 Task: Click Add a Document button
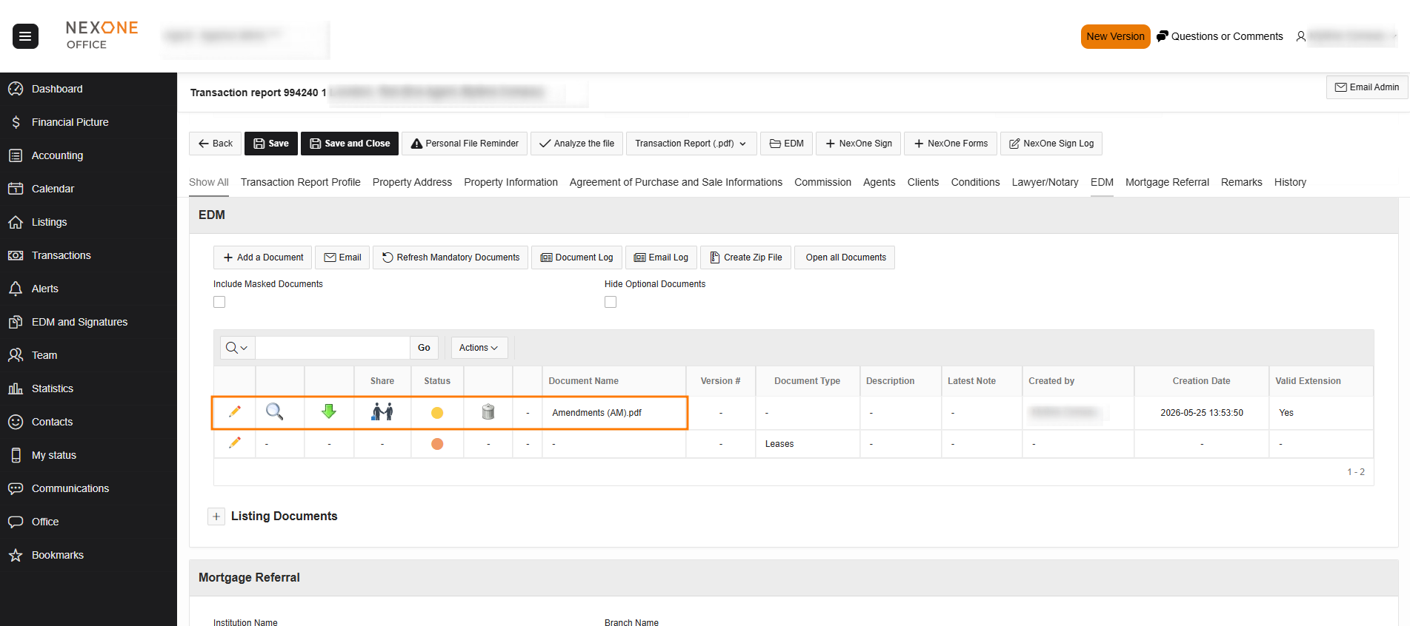pyautogui.click(x=263, y=258)
